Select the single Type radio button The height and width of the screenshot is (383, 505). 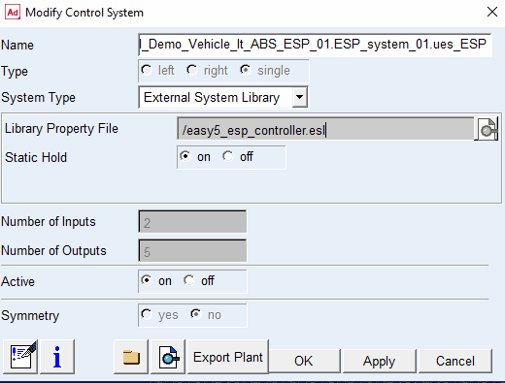click(x=246, y=70)
